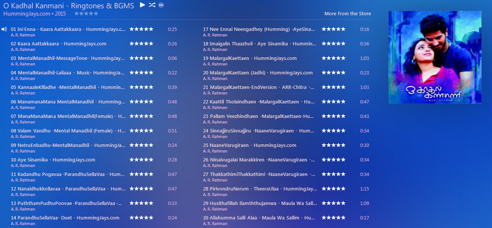The height and width of the screenshot is (228, 492).
Task: Select track 03 MentalManadhil-MessageTone
Action: pos(68,58)
